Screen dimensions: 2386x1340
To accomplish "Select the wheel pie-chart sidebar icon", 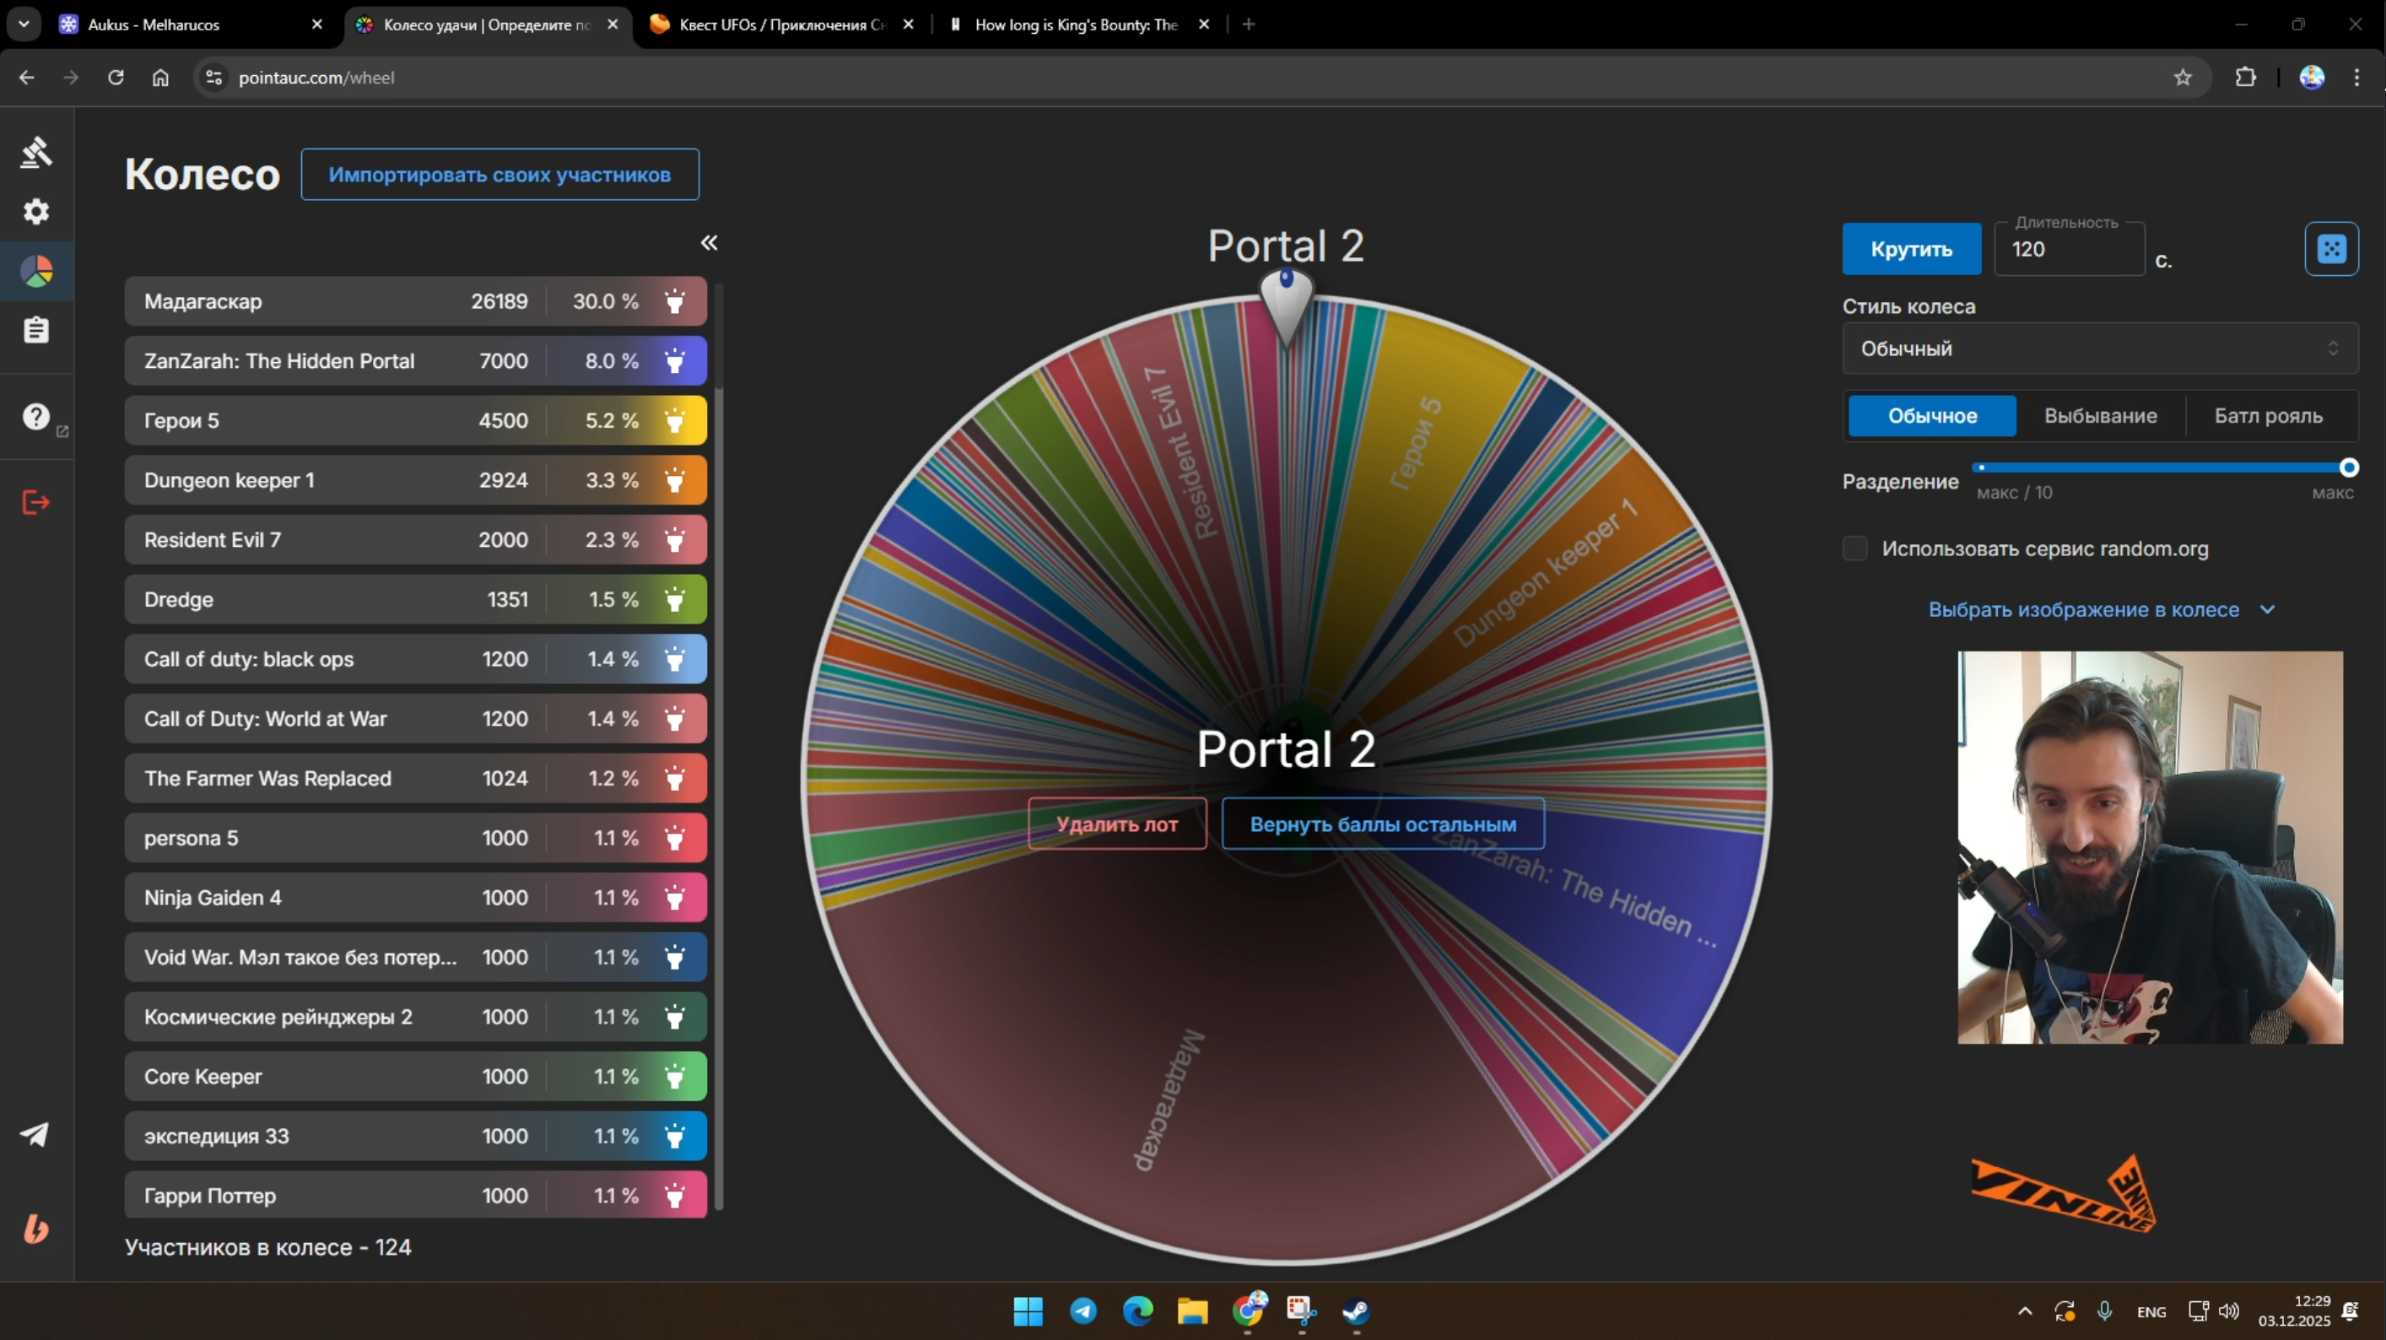I will pos(36,272).
